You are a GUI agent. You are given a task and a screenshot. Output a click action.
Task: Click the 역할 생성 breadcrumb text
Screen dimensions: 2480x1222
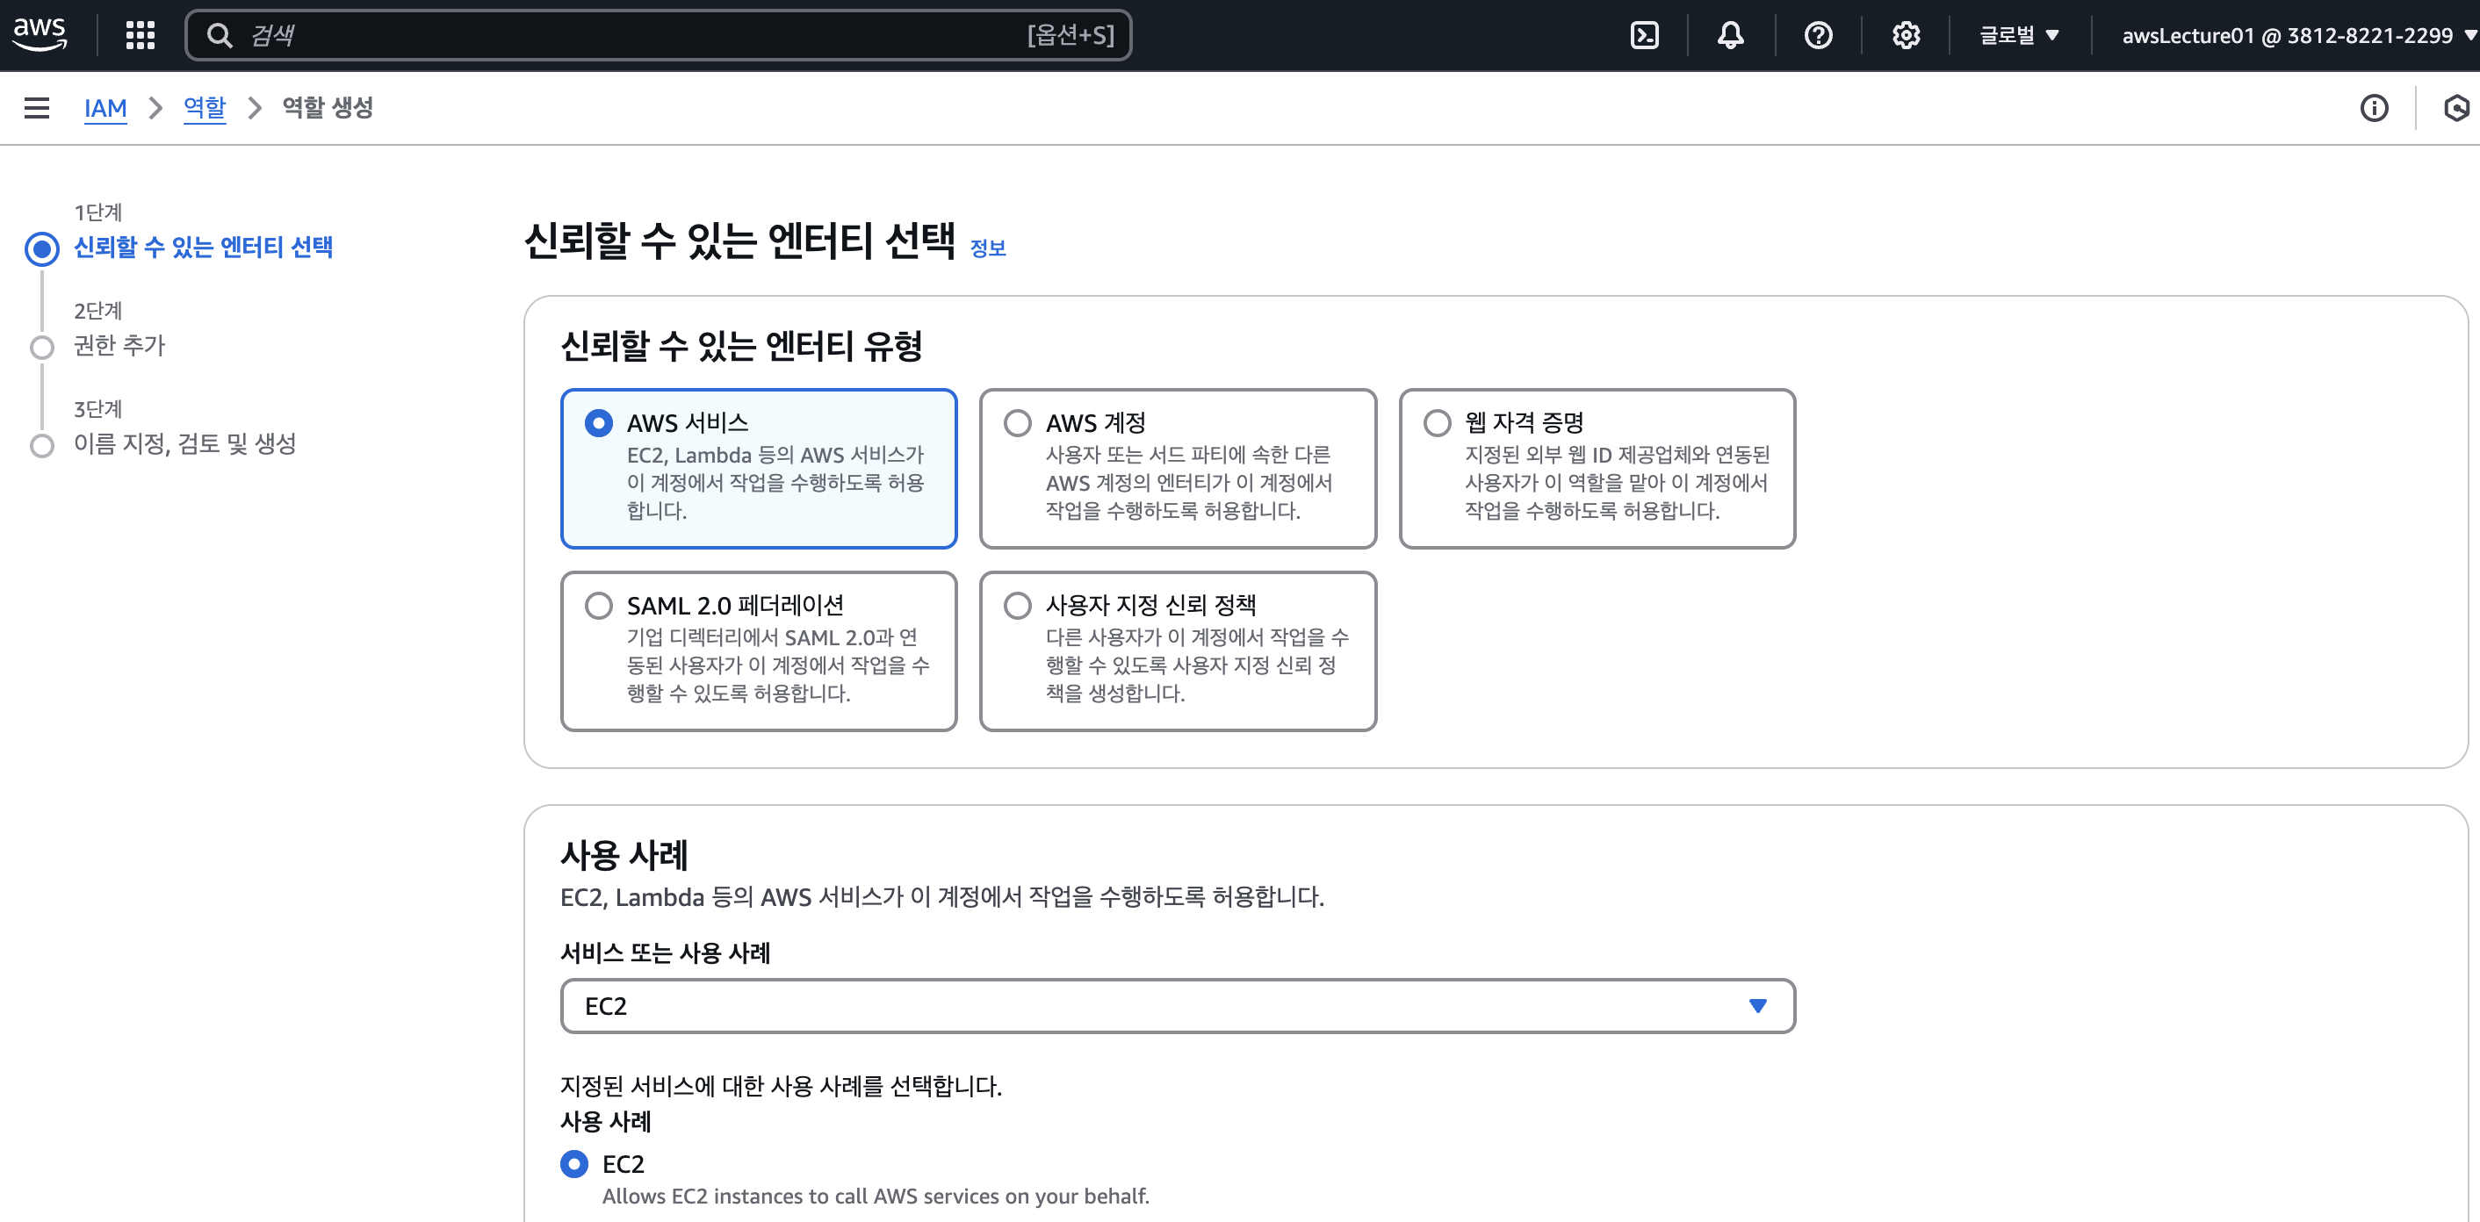(x=328, y=108)
